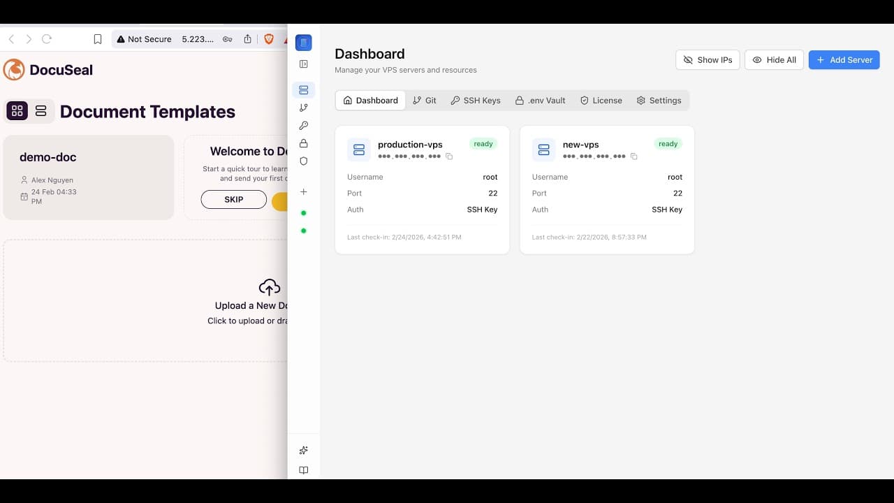
Task: Open the demo-doc document card
Action: 89,177
